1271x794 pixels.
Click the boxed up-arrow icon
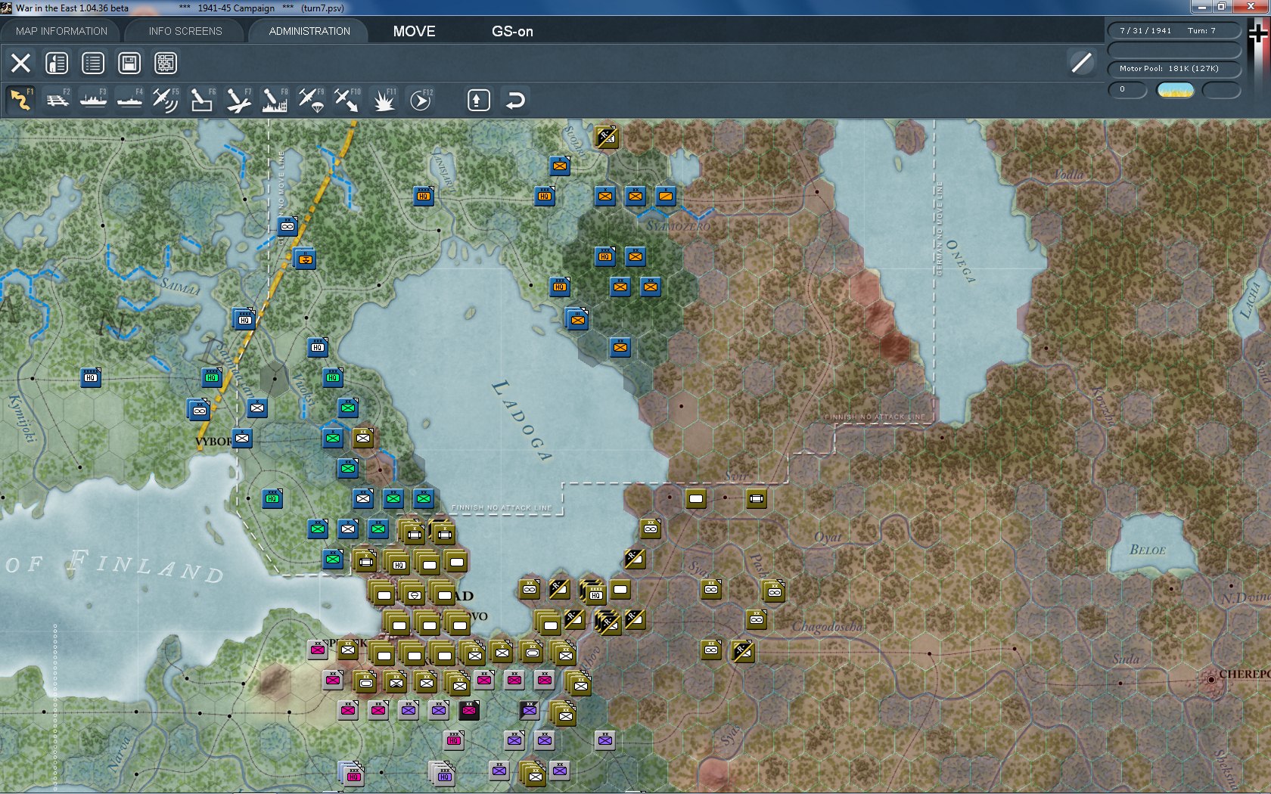tap(478, 100)
